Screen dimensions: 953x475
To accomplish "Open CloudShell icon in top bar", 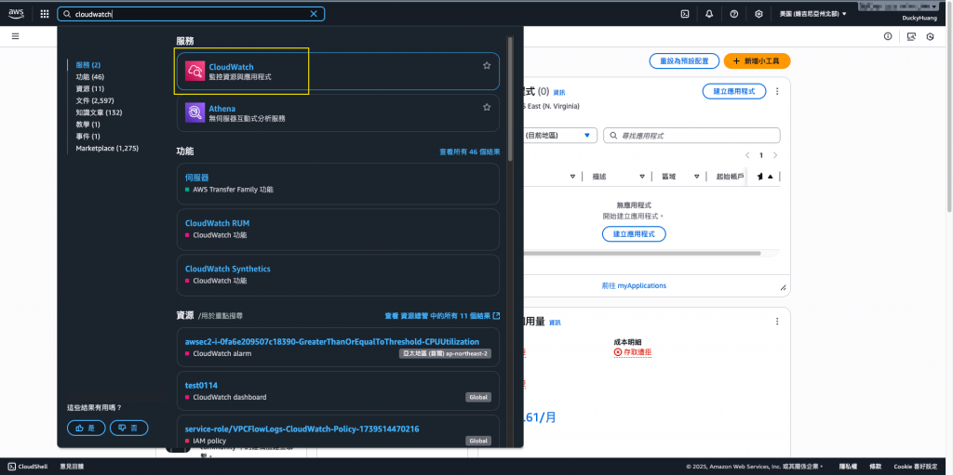I will click(x=684, y=14).
